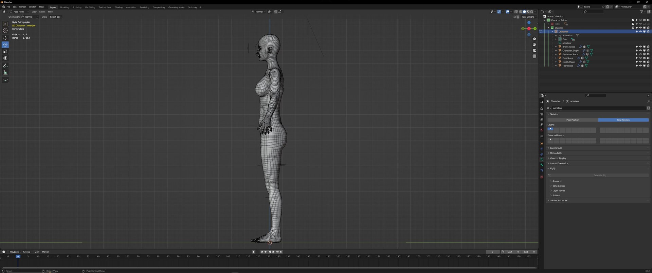The width and height of the screenshot is (652, 273).
Task: Switch skeleton to Pose Position
Action: [x=573, y=120]
